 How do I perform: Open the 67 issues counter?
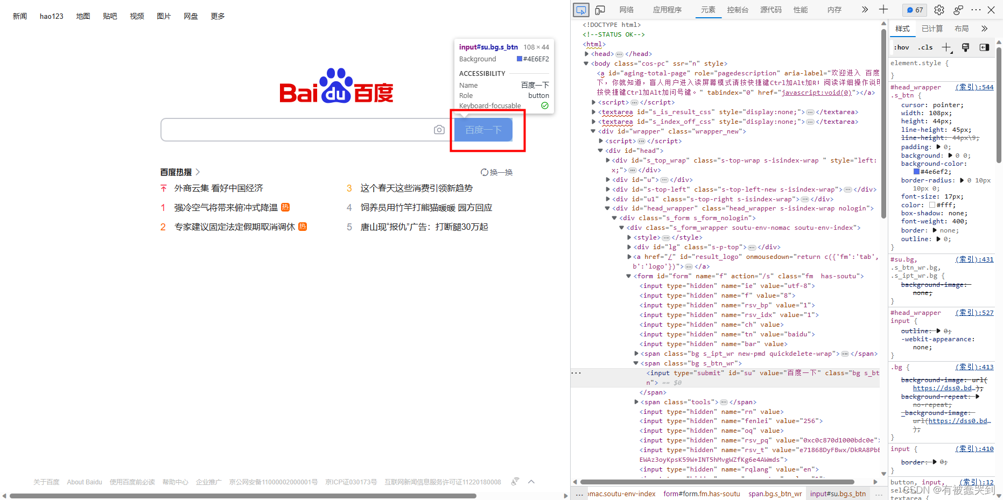point(914,10)
